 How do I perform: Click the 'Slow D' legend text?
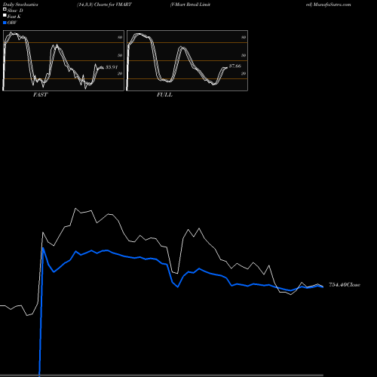(x=15, y=11)
